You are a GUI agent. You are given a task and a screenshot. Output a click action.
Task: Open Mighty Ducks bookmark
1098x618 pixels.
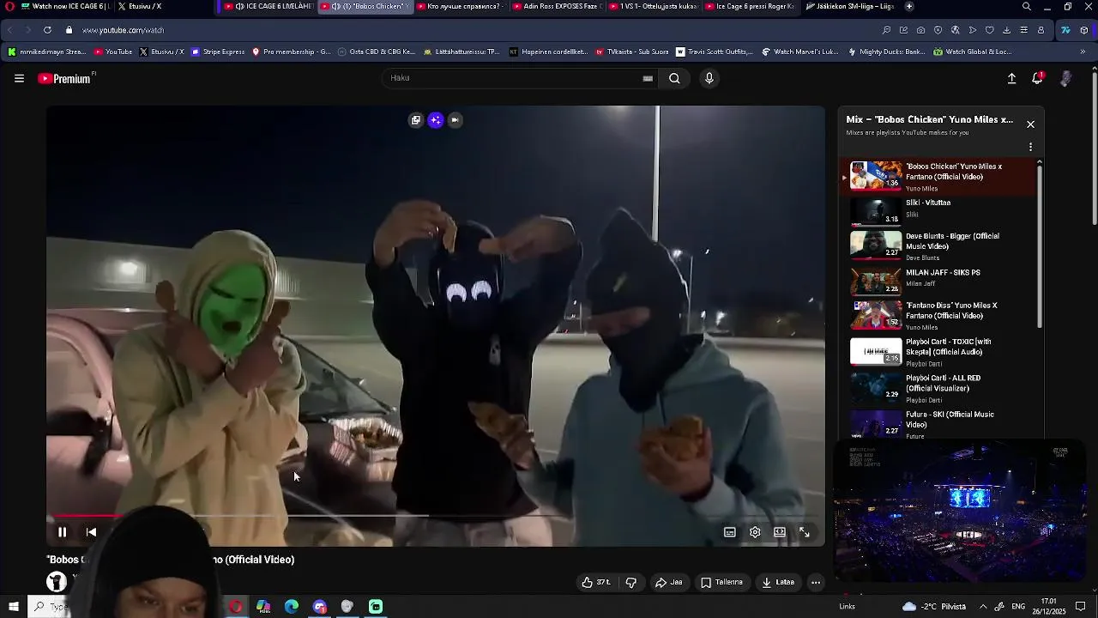click(886, 51)
